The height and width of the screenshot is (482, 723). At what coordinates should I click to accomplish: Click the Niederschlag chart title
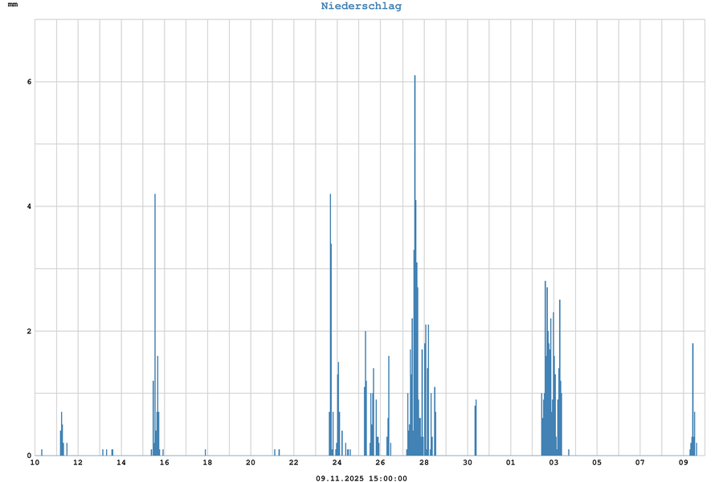point(361,6)
